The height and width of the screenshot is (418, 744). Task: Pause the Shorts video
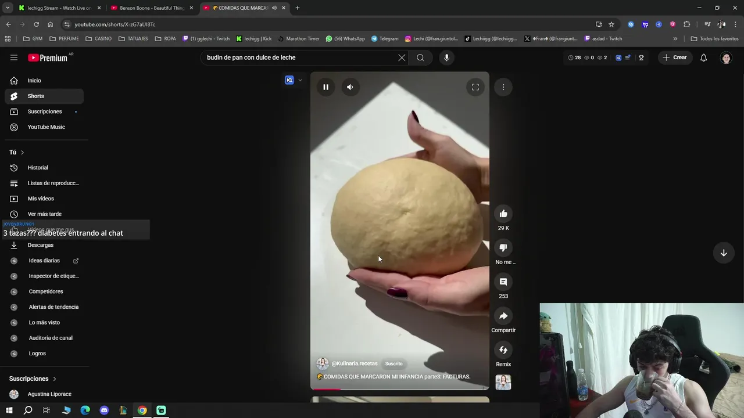pyautogui.click(x=325, y=87)
